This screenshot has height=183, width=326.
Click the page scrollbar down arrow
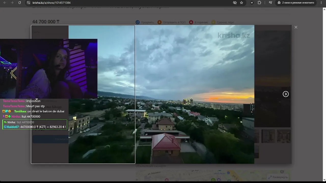[324, 180]
